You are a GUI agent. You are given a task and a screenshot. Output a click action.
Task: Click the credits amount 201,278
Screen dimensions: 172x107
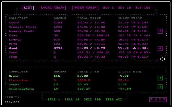point(12,102)
